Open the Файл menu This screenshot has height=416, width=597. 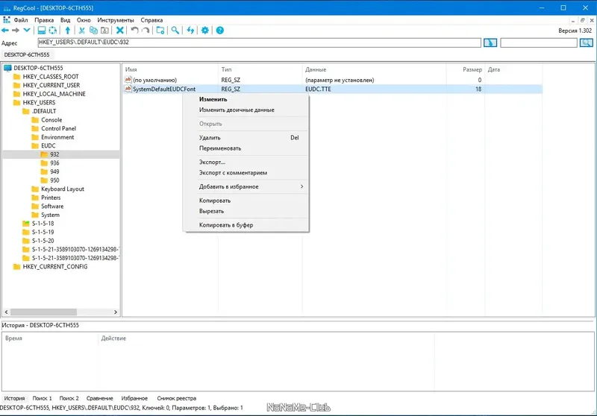pos(21,20)
